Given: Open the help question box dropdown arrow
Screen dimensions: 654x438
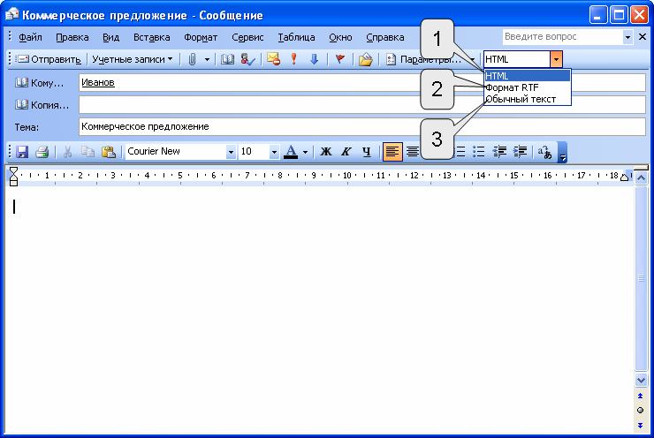Looking at the screenshot, I should (627, 37).
